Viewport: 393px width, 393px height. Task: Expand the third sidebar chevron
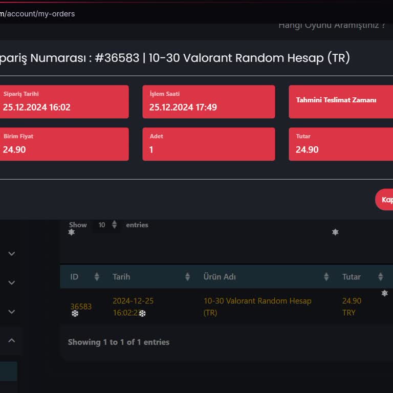(x=12, y=312)
